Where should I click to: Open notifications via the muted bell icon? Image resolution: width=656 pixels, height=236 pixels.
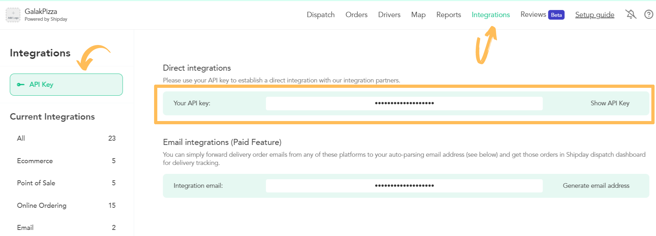pyautogui.click(x=631, y=14)
